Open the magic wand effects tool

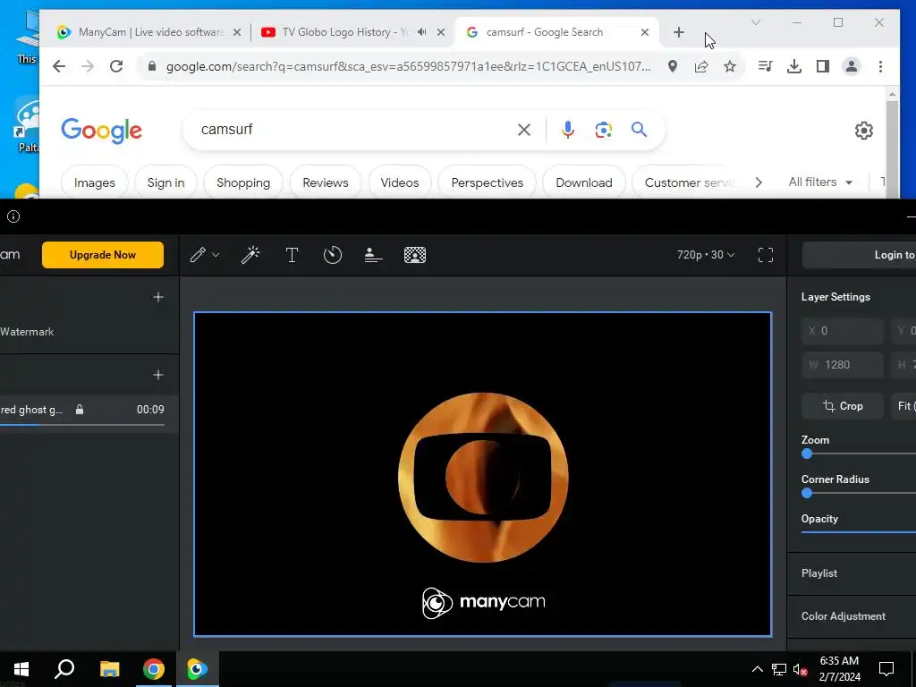(x=250, y=255)
